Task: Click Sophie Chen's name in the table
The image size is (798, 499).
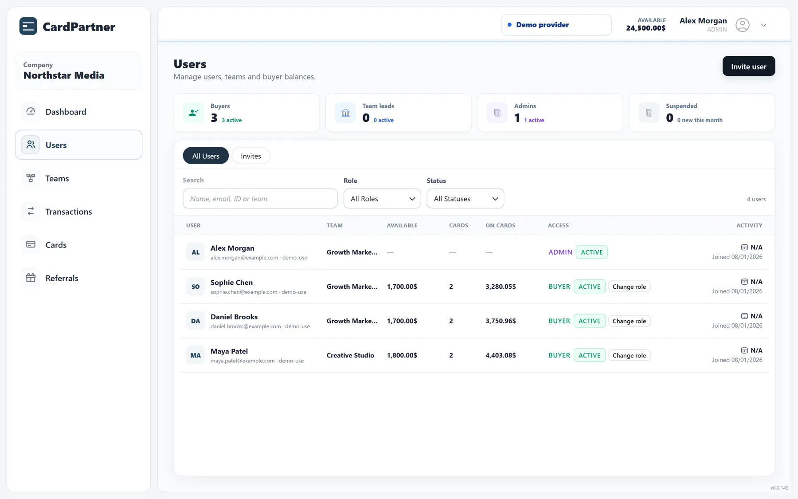Action: point(231,282)
